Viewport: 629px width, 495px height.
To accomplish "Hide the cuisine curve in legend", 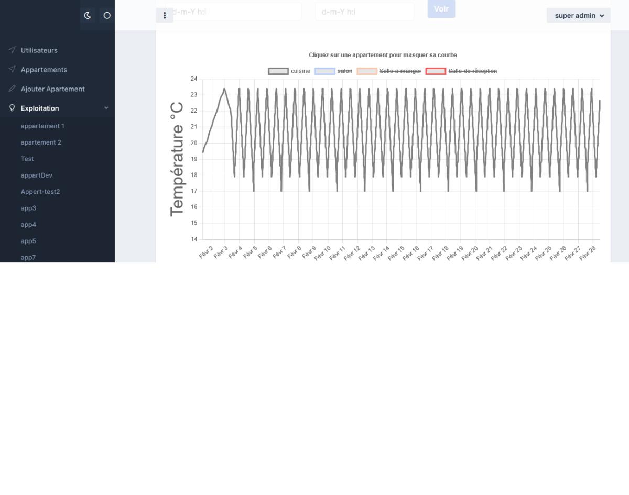I will 300,71.
